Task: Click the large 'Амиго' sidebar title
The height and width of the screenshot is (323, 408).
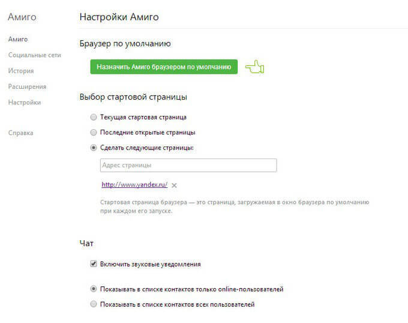Action: pyautogui.click(x=22, y=17)
